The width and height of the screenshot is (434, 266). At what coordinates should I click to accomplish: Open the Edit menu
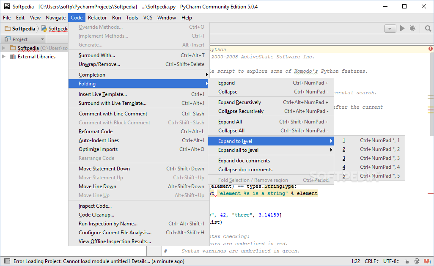point(20,18)
